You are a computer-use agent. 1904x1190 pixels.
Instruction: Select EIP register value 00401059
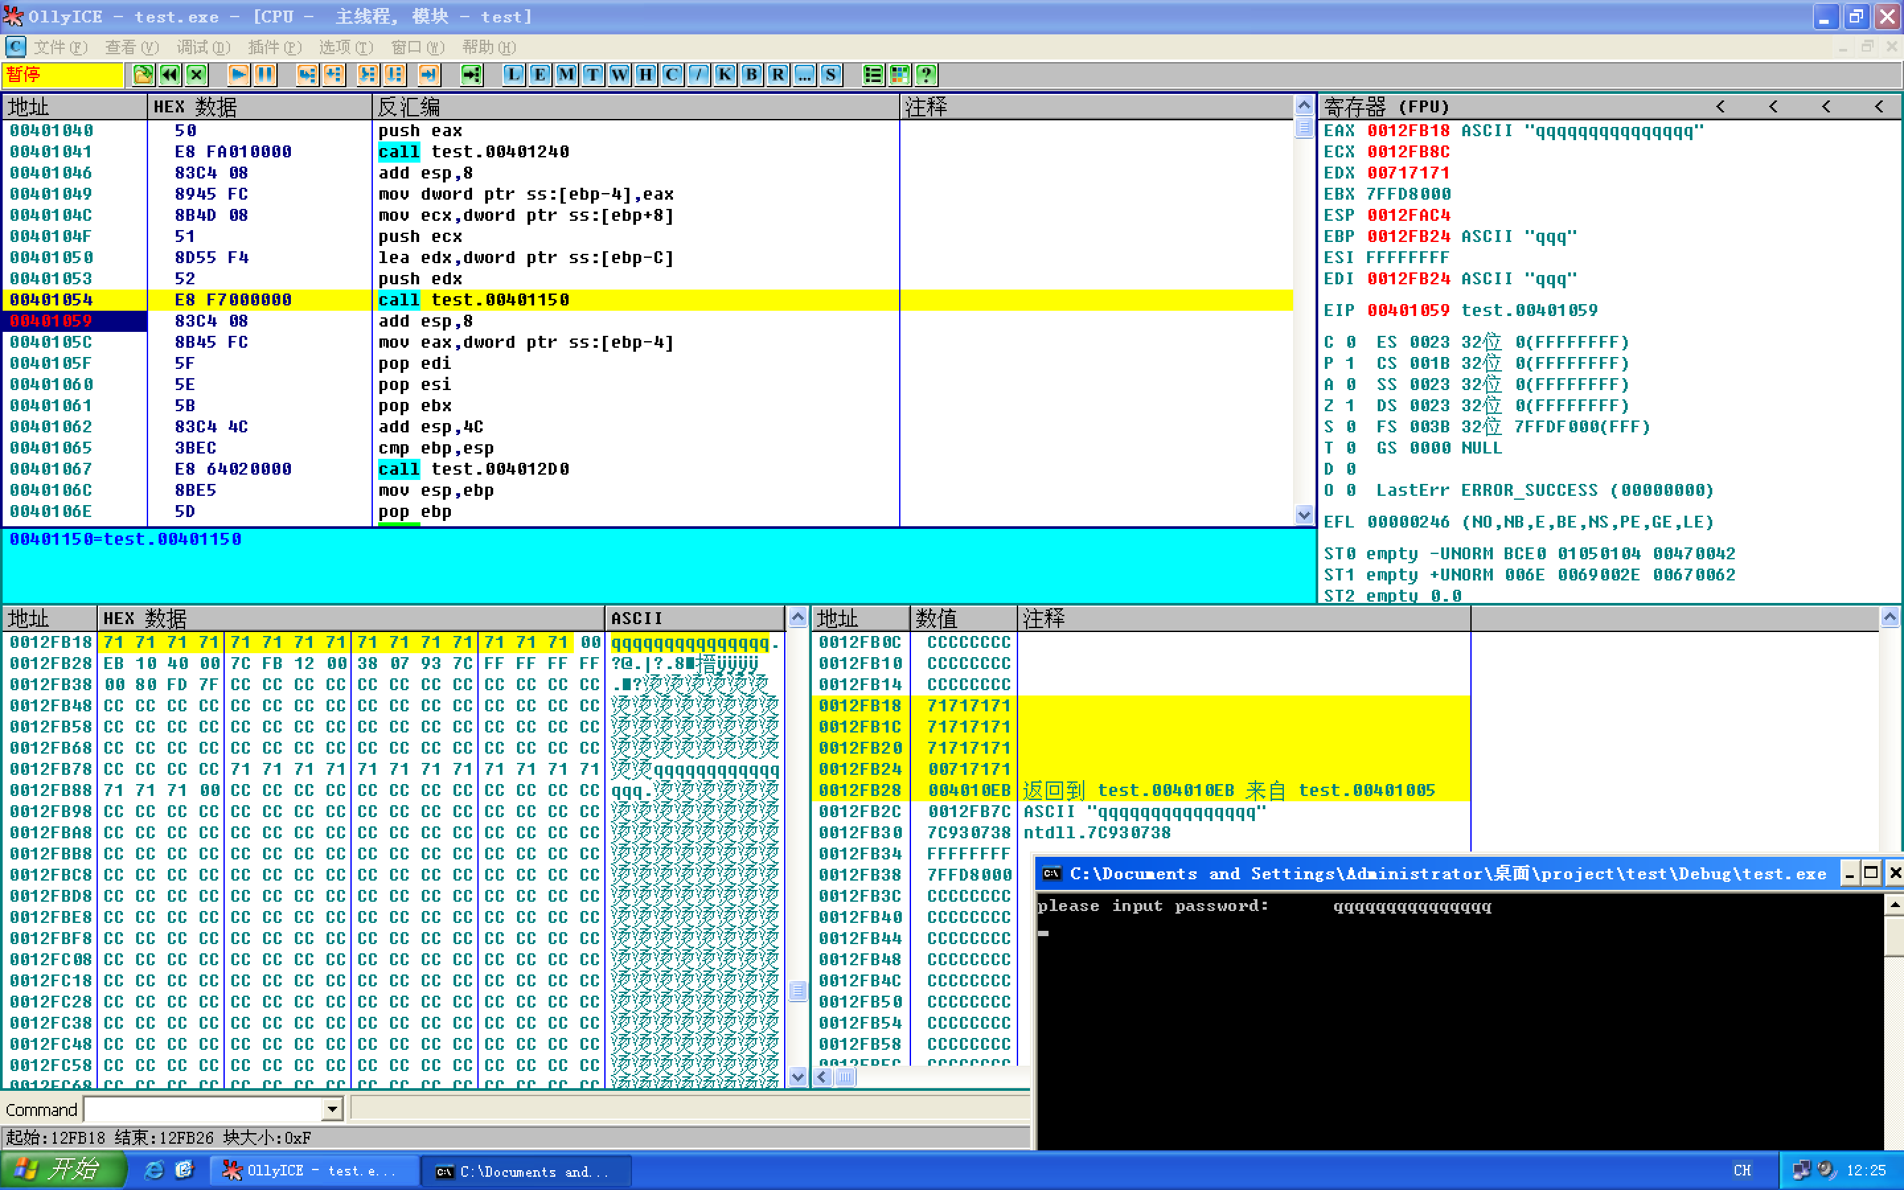[1408, 310]
